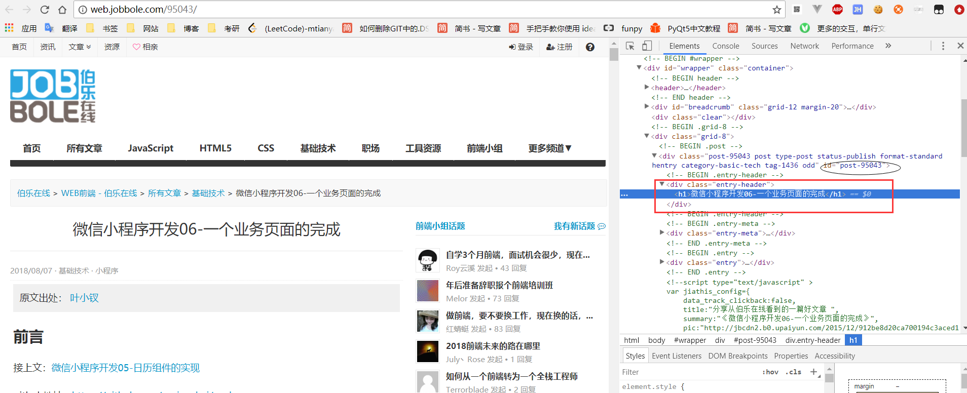The width and height of the screenshot is (967, 393).
Task: Open 文章 dropdown in top bar
Action: (x=80, y=47)
